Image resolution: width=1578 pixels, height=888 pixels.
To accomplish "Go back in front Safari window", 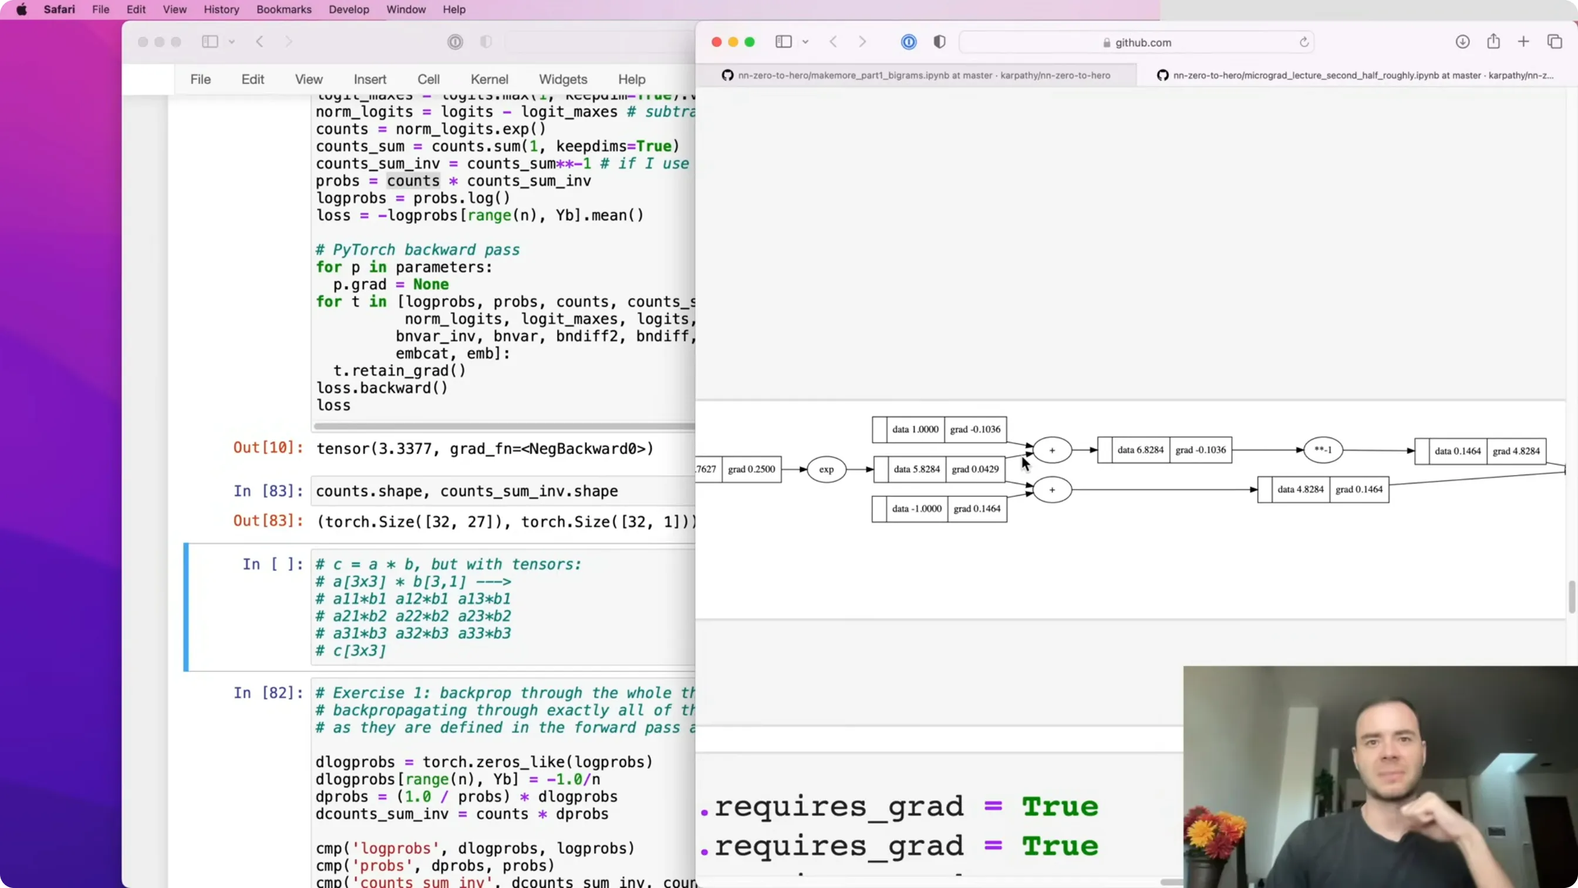I will (833, 42).
